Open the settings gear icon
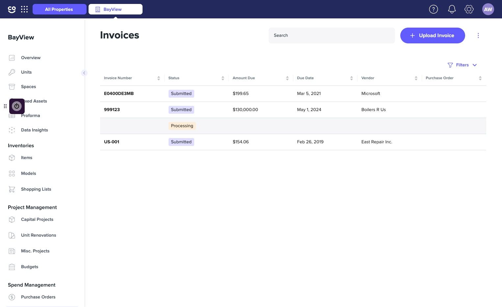This screenshot has height=307, width=502. (469, 9)
